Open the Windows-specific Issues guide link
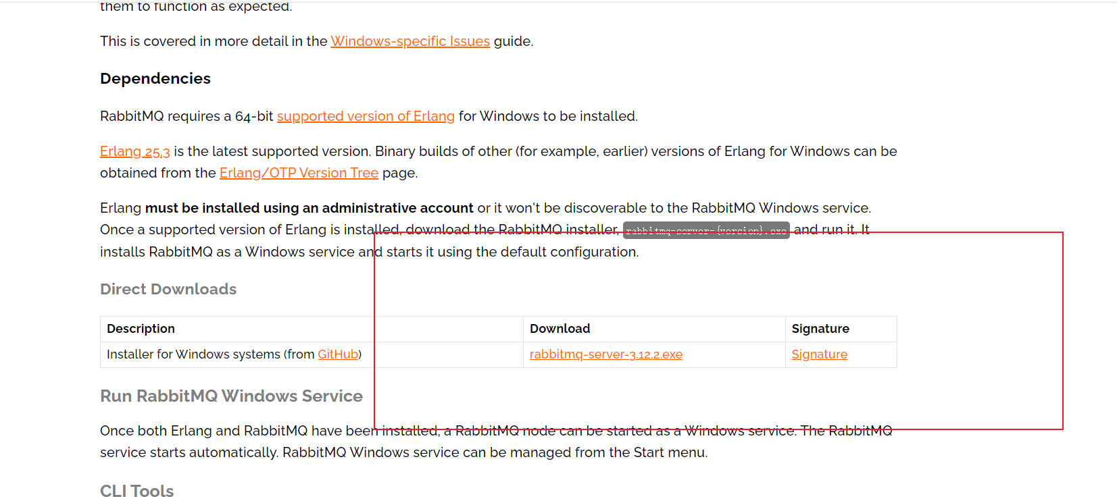 click(410, 41)
